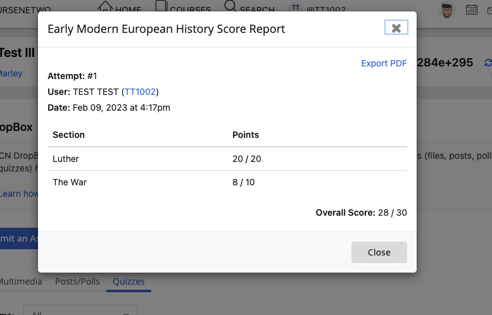Screen dimensions: 492x315
Task: Close the score report with the X icon
Action: click(x=396, y=28)
